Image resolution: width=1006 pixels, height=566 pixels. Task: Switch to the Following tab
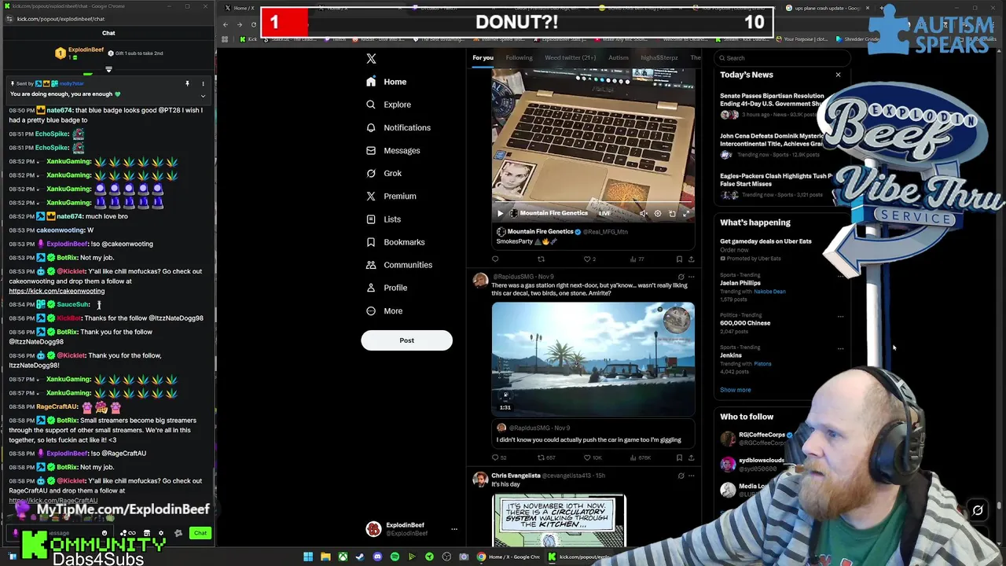(x=519, y=57)
